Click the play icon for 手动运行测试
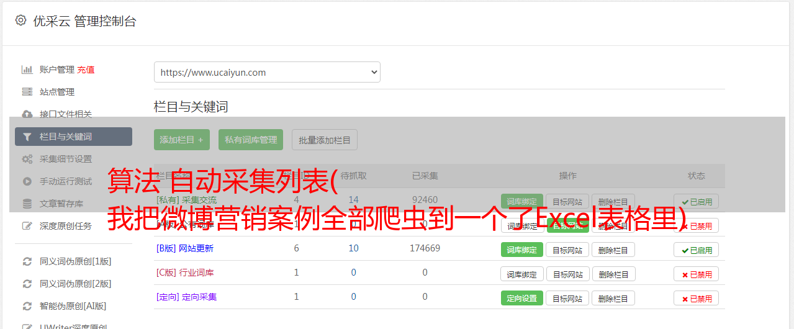 27,181
